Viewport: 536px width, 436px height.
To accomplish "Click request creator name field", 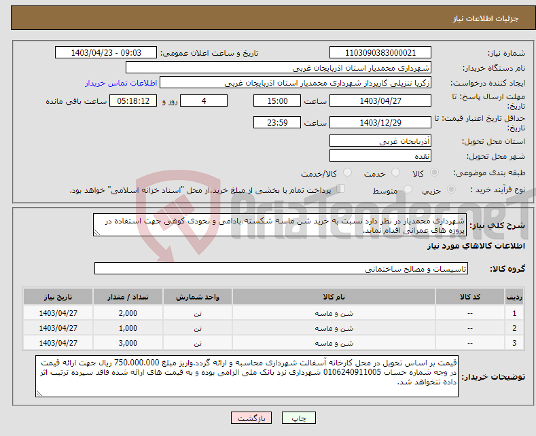I will coord(296,83).
